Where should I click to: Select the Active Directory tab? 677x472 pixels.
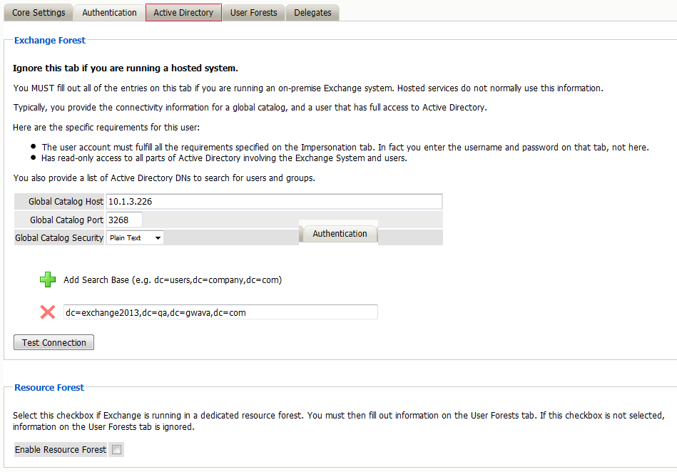(183, 13)
